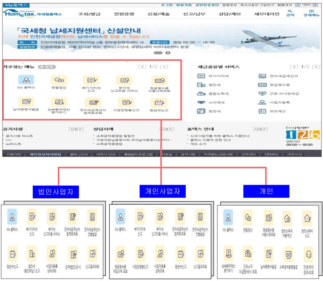The height and width of the screenshot is (281, 323).
Task: Select first banner carousel indicator
Action: click(x=158, y=53)
